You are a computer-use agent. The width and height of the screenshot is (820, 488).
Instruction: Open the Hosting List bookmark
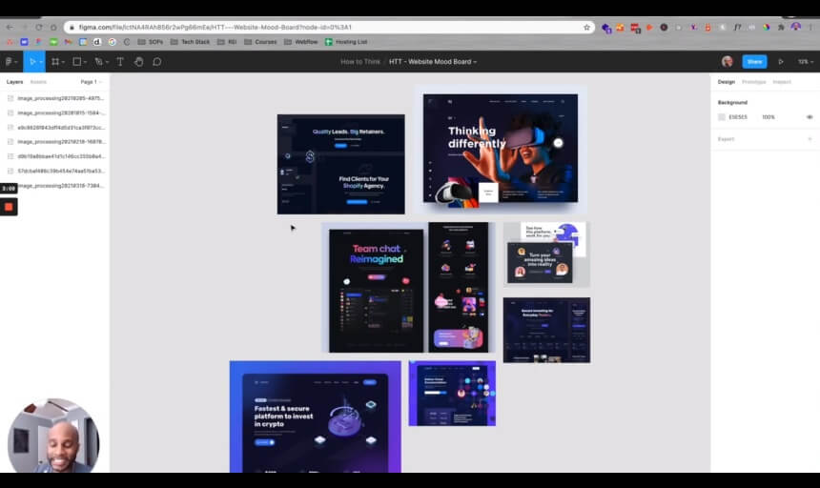coord(346,42)
